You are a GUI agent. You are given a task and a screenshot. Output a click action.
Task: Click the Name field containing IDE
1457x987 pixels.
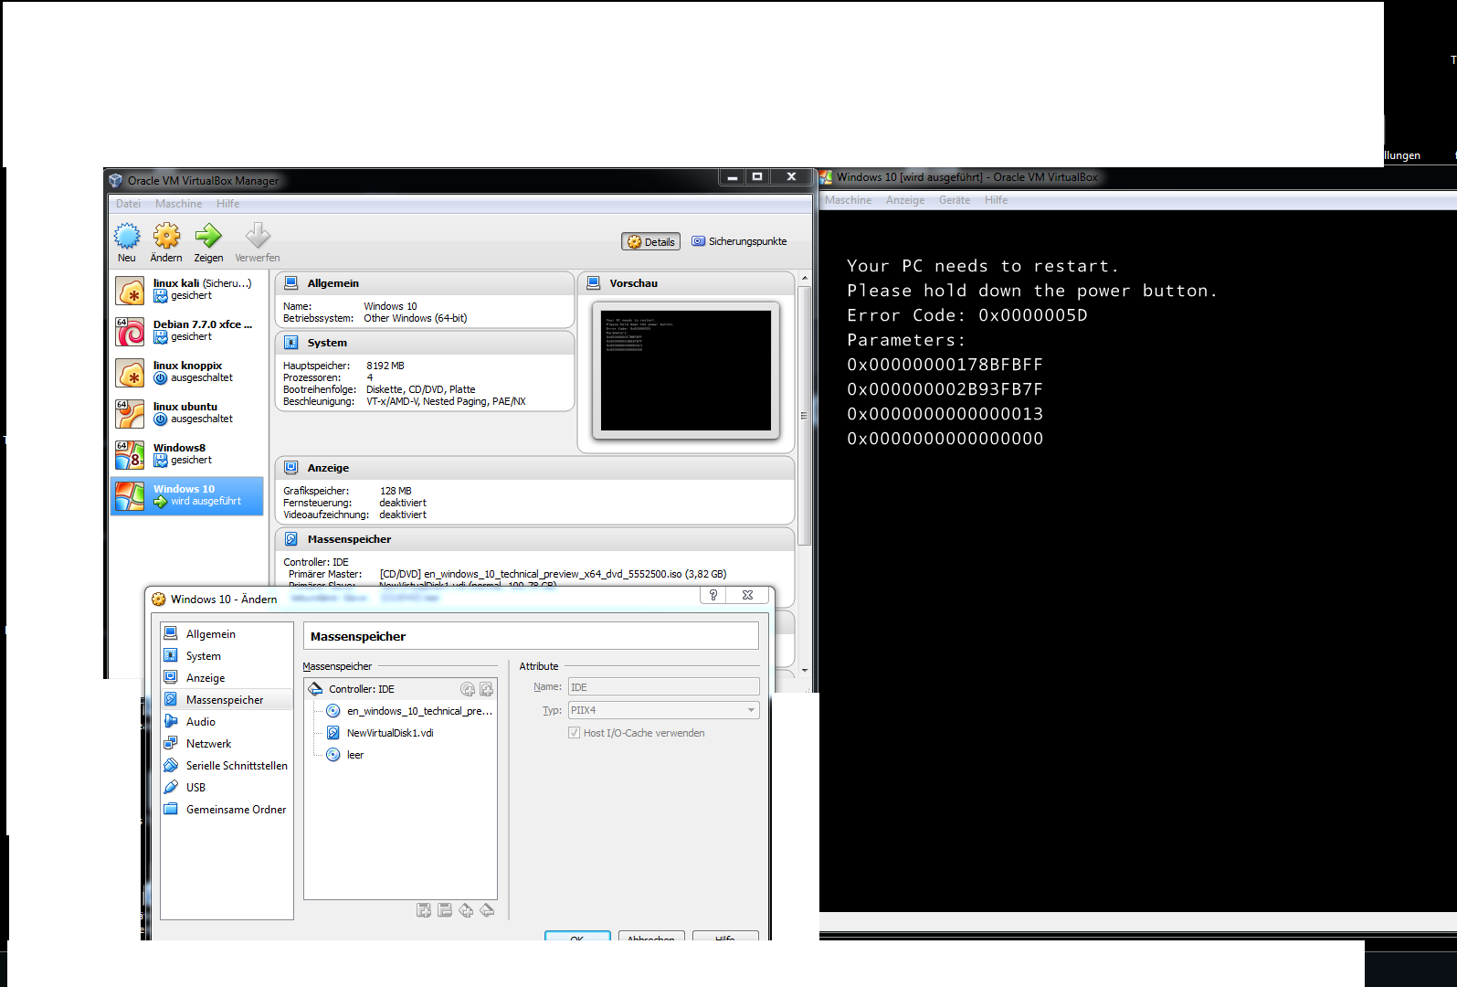tap(663, 687)
